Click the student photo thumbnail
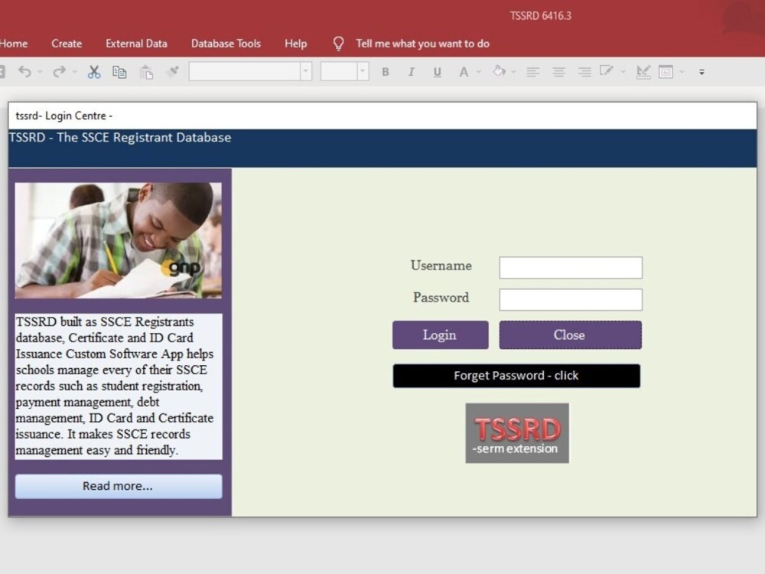The image size is (765, 574). click(118, 240)
